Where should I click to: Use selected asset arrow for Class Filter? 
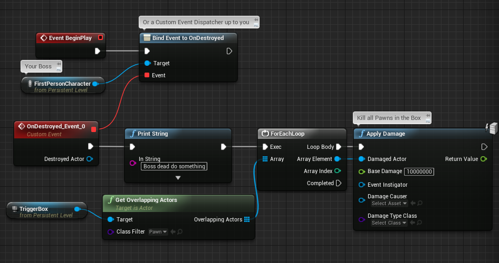pyautogui.click(x=173, y=232)
